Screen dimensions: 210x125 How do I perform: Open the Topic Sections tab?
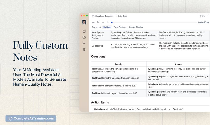tap(120, 27)
